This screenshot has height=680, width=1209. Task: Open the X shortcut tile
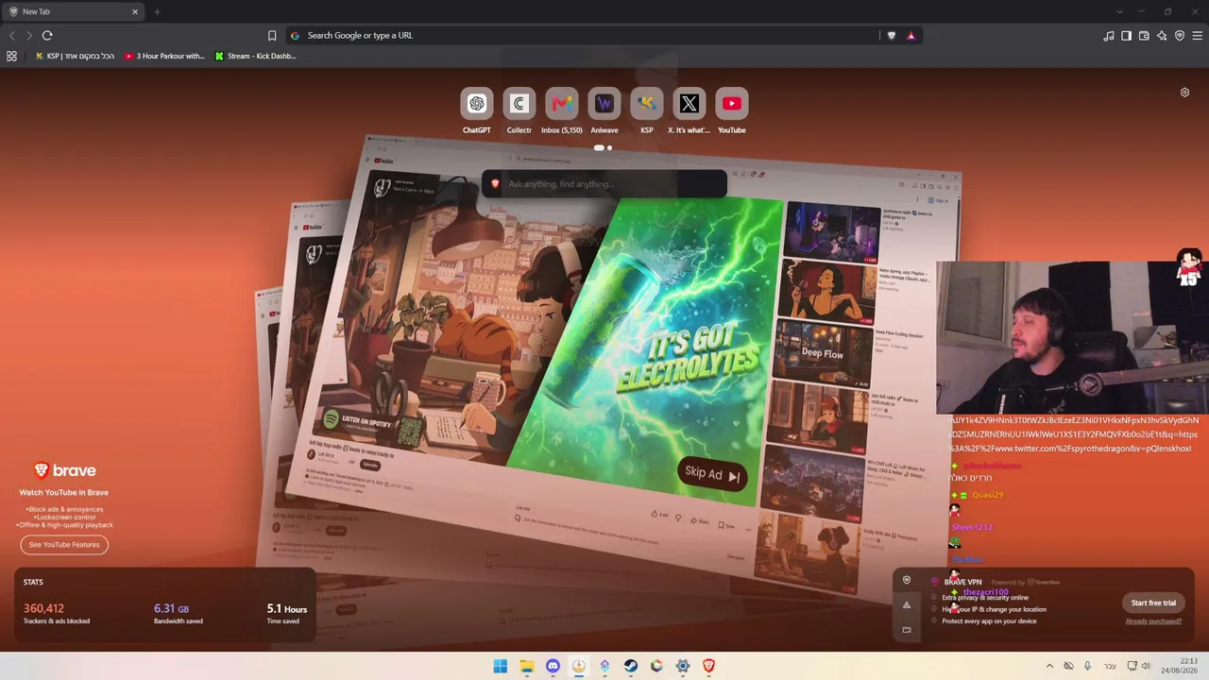pyautogui.click(x=689, y=104)
